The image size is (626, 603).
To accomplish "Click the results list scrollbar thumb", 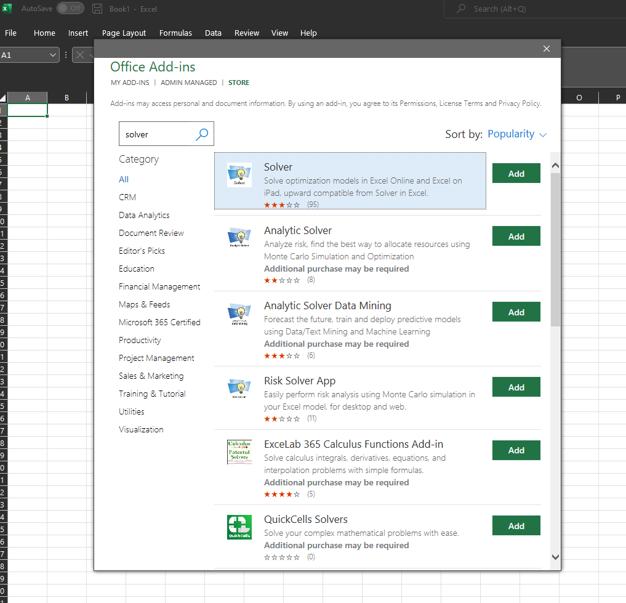I will (555, 249).
